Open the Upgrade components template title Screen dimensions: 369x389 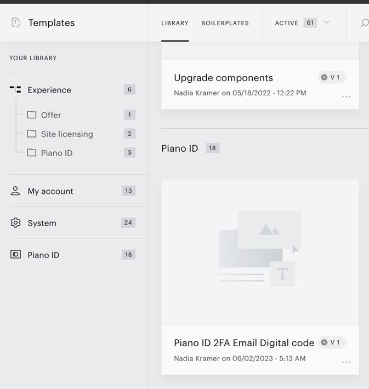pos(224,78)
